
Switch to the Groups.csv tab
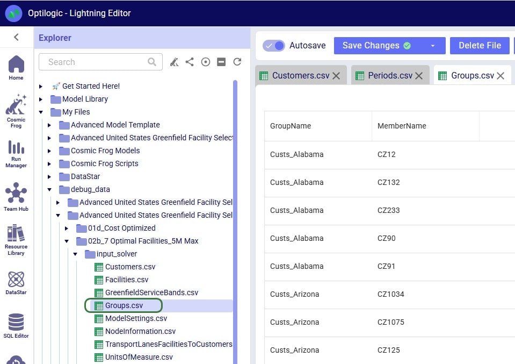click(x=472, y=76)
